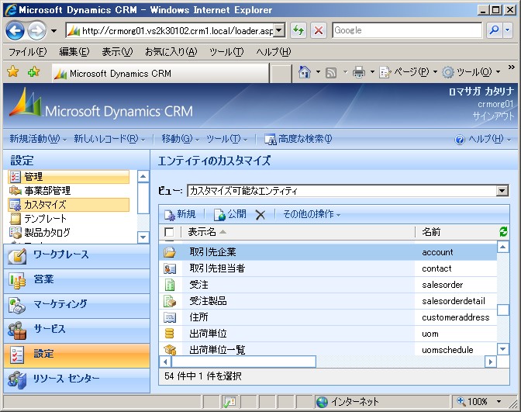Refresh the entity list with green refresh icon
Viewport: 521px width, 412px height.
pos(503,231)
